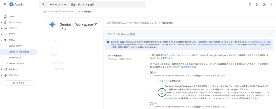Select the On radio button
The width and height of the screenshot is (276, 109).
[x=151, y=73]
